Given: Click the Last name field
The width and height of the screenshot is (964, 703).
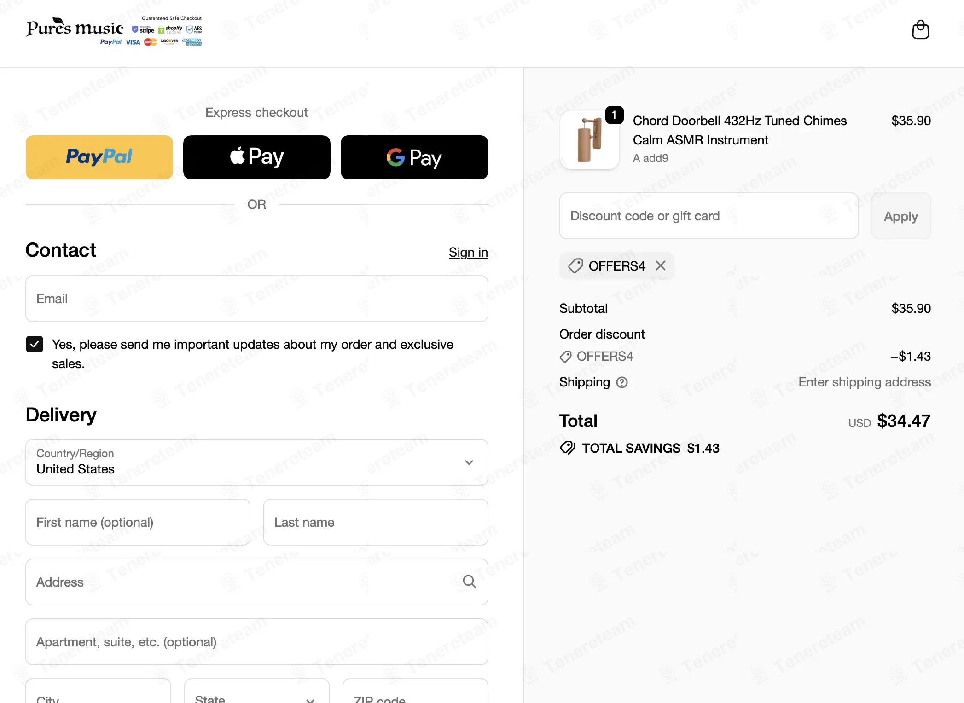Looking at the screenshot, I should 376,522.
